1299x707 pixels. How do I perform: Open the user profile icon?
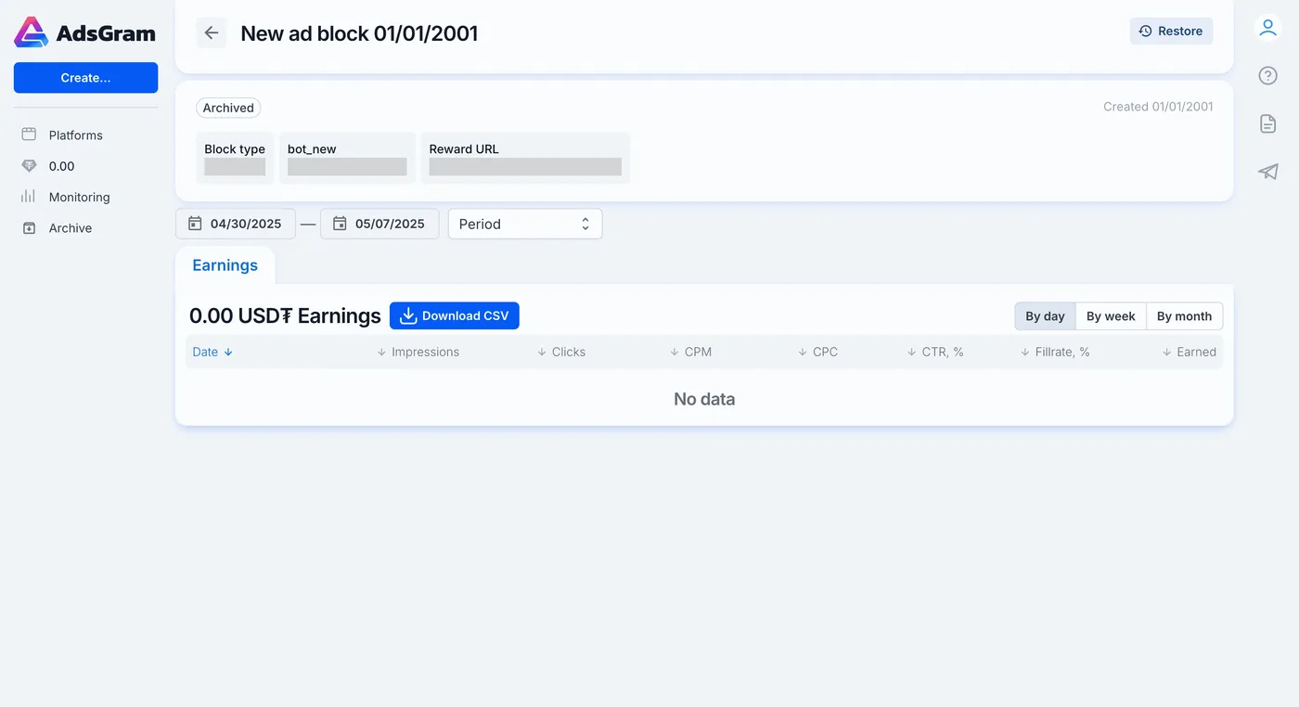(1267, 28)
